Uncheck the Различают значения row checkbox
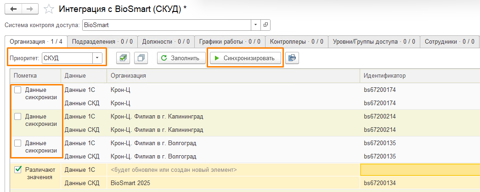Image resolution: width=480 pixels, height=192 pixels. point(18,169)
